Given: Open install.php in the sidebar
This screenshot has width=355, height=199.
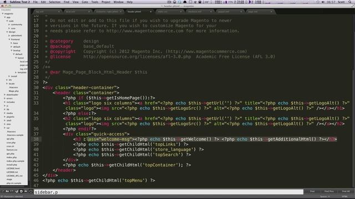Looking at the screenshot, I should (12, 165).
